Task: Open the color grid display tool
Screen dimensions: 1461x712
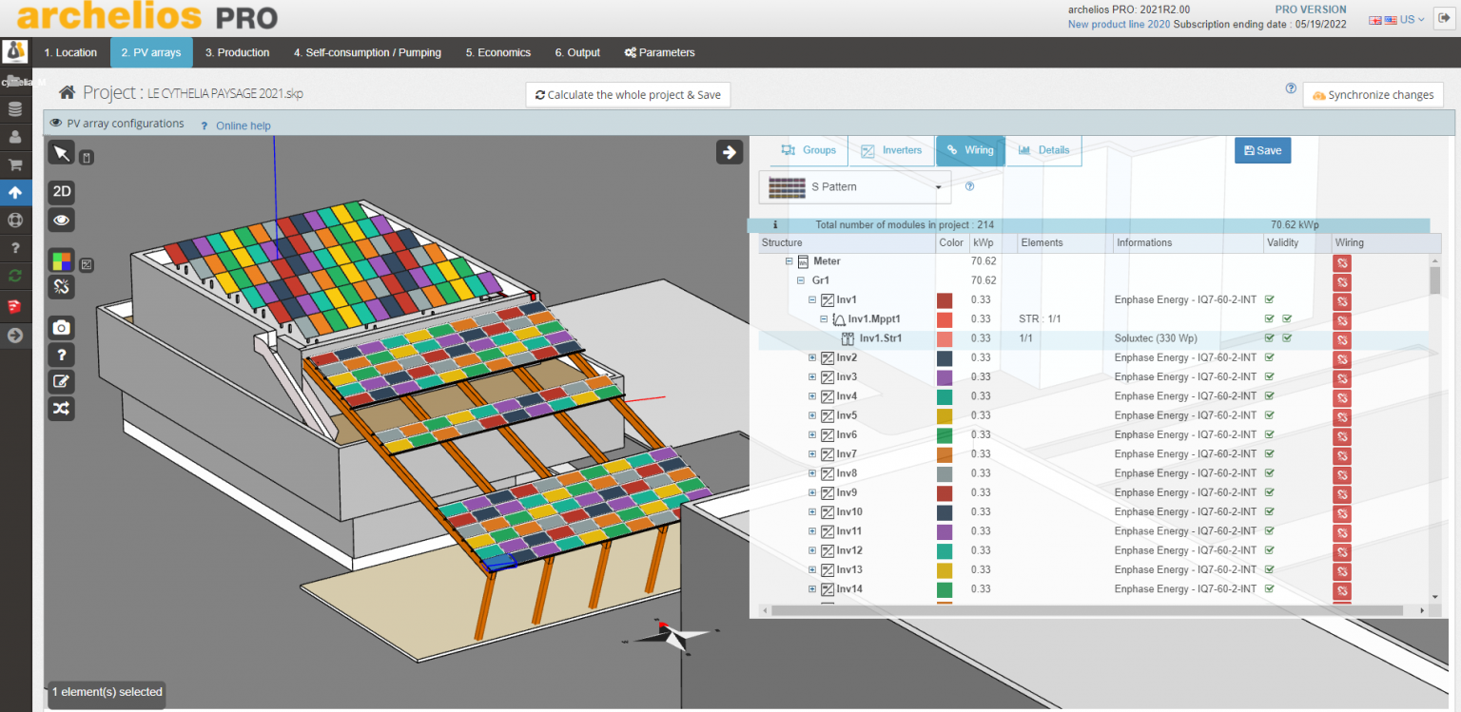Action: click(62, 260)
